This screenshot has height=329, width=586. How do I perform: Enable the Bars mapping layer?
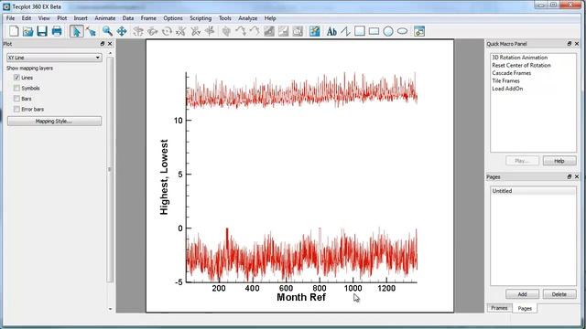[16, 99]
